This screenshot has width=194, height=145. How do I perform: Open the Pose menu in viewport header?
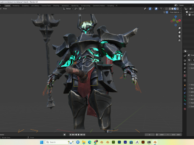pyautogui.click(x=5, y=9)
